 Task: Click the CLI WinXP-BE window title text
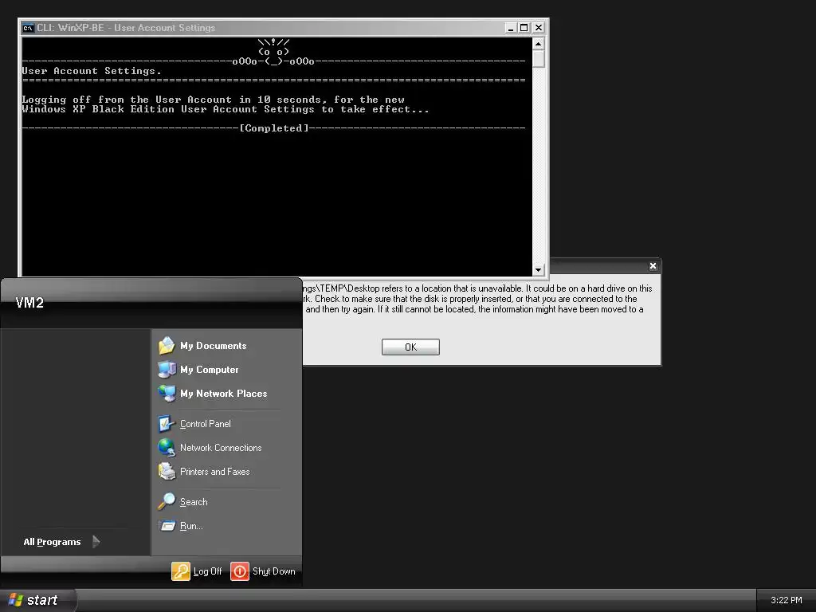(126, 28)
